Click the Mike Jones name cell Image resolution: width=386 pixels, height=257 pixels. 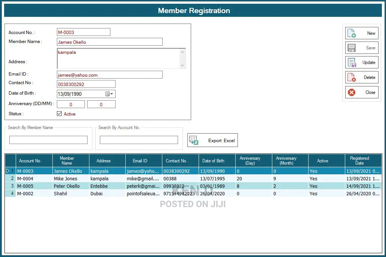click(x=71, y=178)
